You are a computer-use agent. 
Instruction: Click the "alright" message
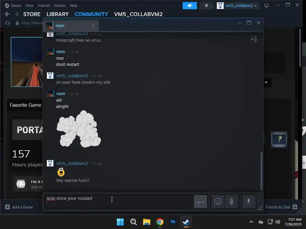62,106
